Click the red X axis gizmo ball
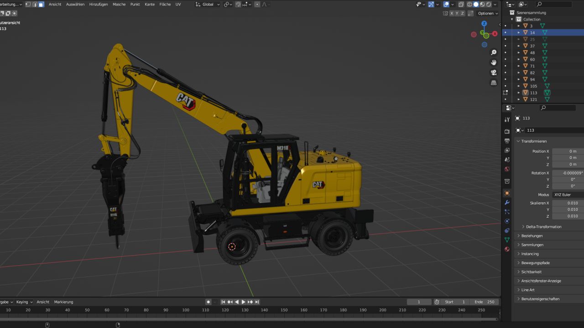The width and height of the screenshot is (584, 328). pos(495,34)
